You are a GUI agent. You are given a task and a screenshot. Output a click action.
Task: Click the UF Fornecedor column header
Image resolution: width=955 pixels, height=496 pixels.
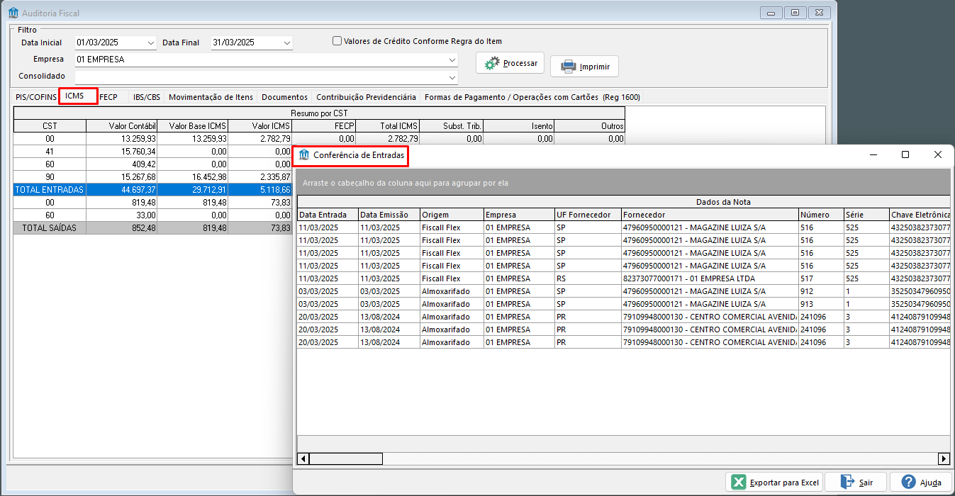tap(588, 215)
